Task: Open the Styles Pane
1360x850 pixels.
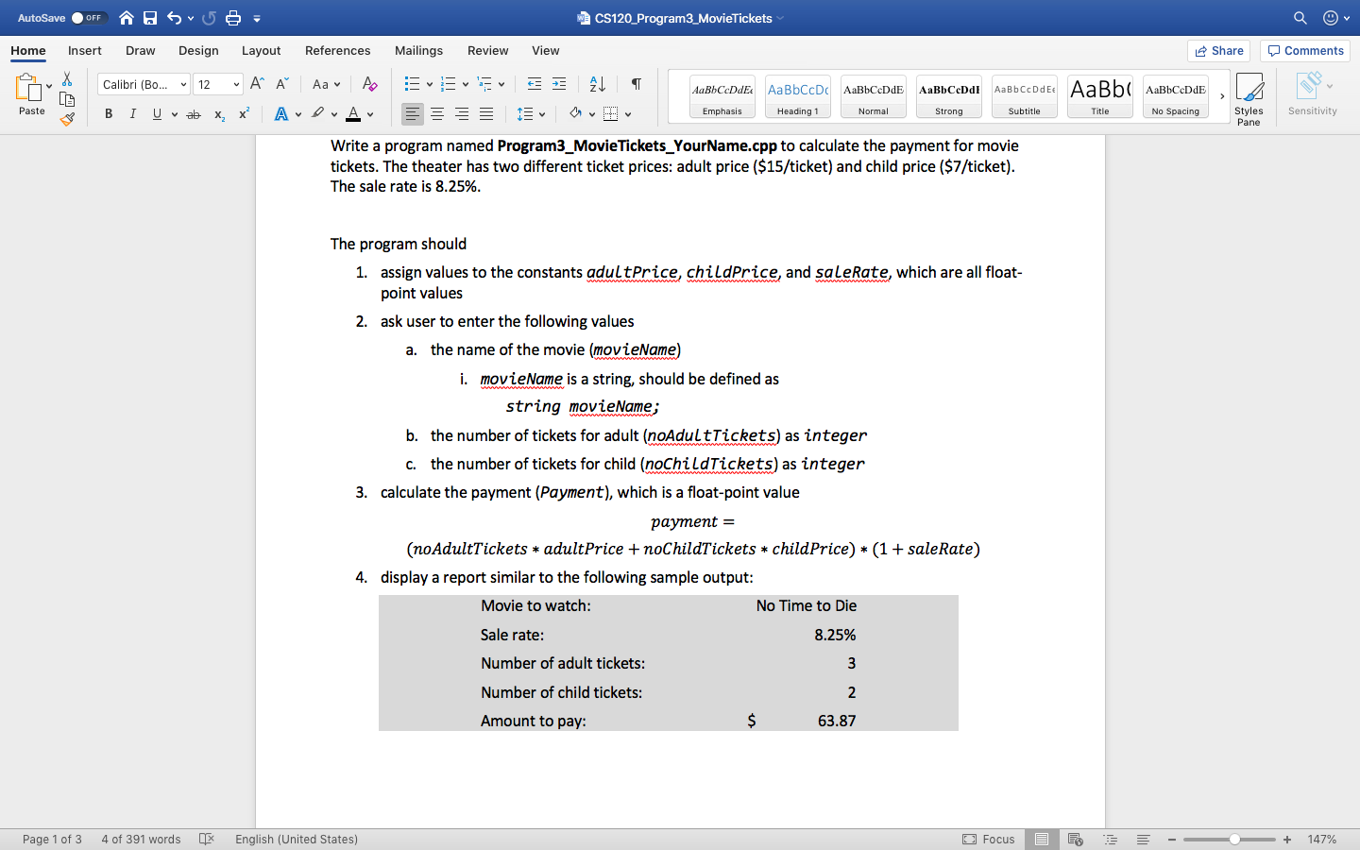Action: pyautogui.click(x=1249, y=94)
